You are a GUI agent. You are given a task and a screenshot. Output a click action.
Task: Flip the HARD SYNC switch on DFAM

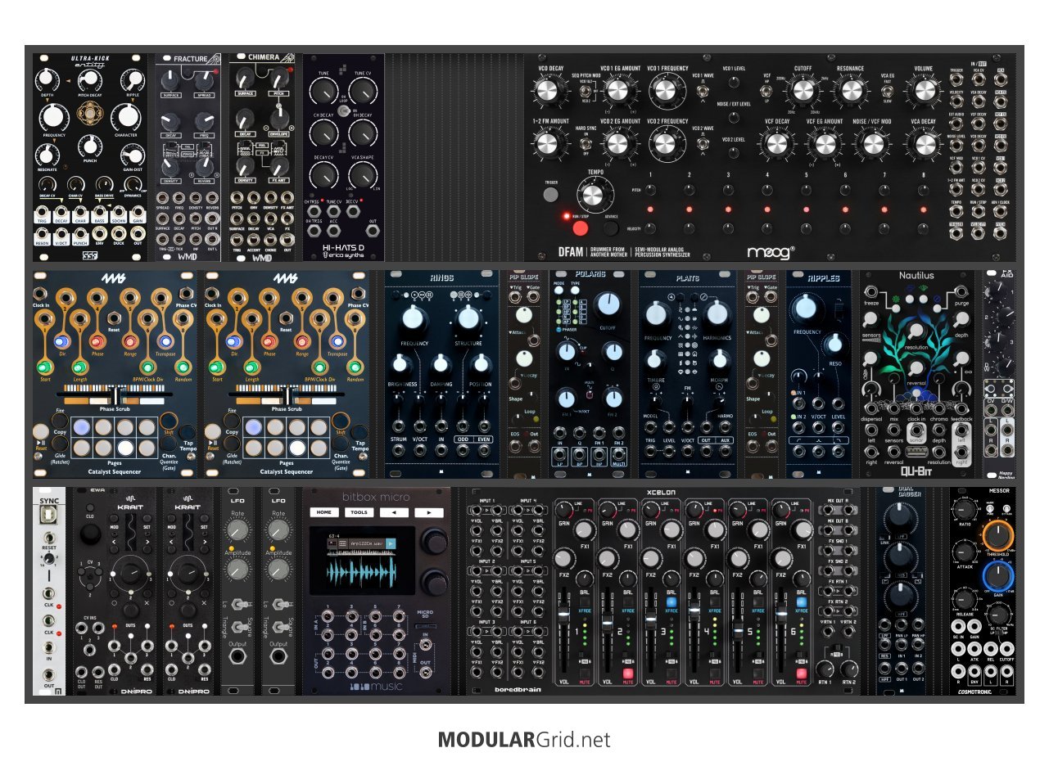point(586,144)
